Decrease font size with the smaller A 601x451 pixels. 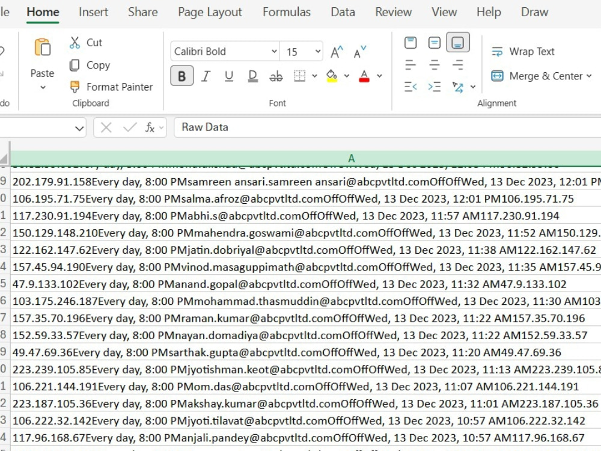360,52
